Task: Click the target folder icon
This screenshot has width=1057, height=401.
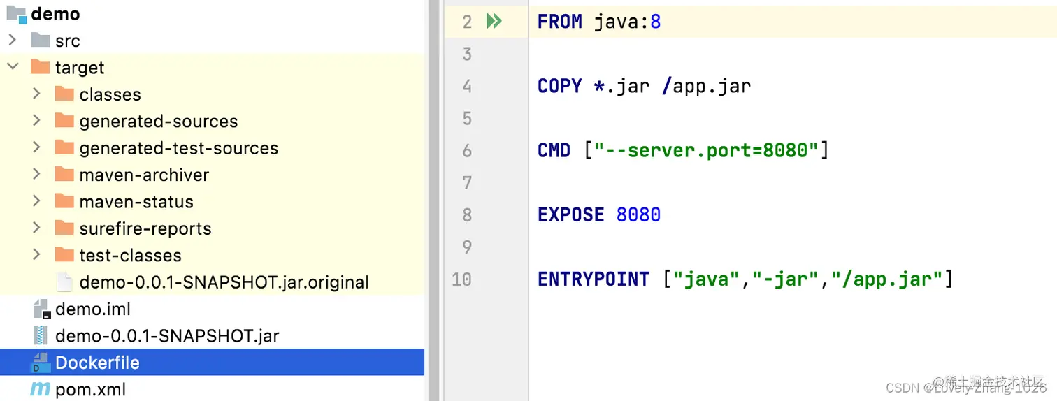Action: point(41,67)
